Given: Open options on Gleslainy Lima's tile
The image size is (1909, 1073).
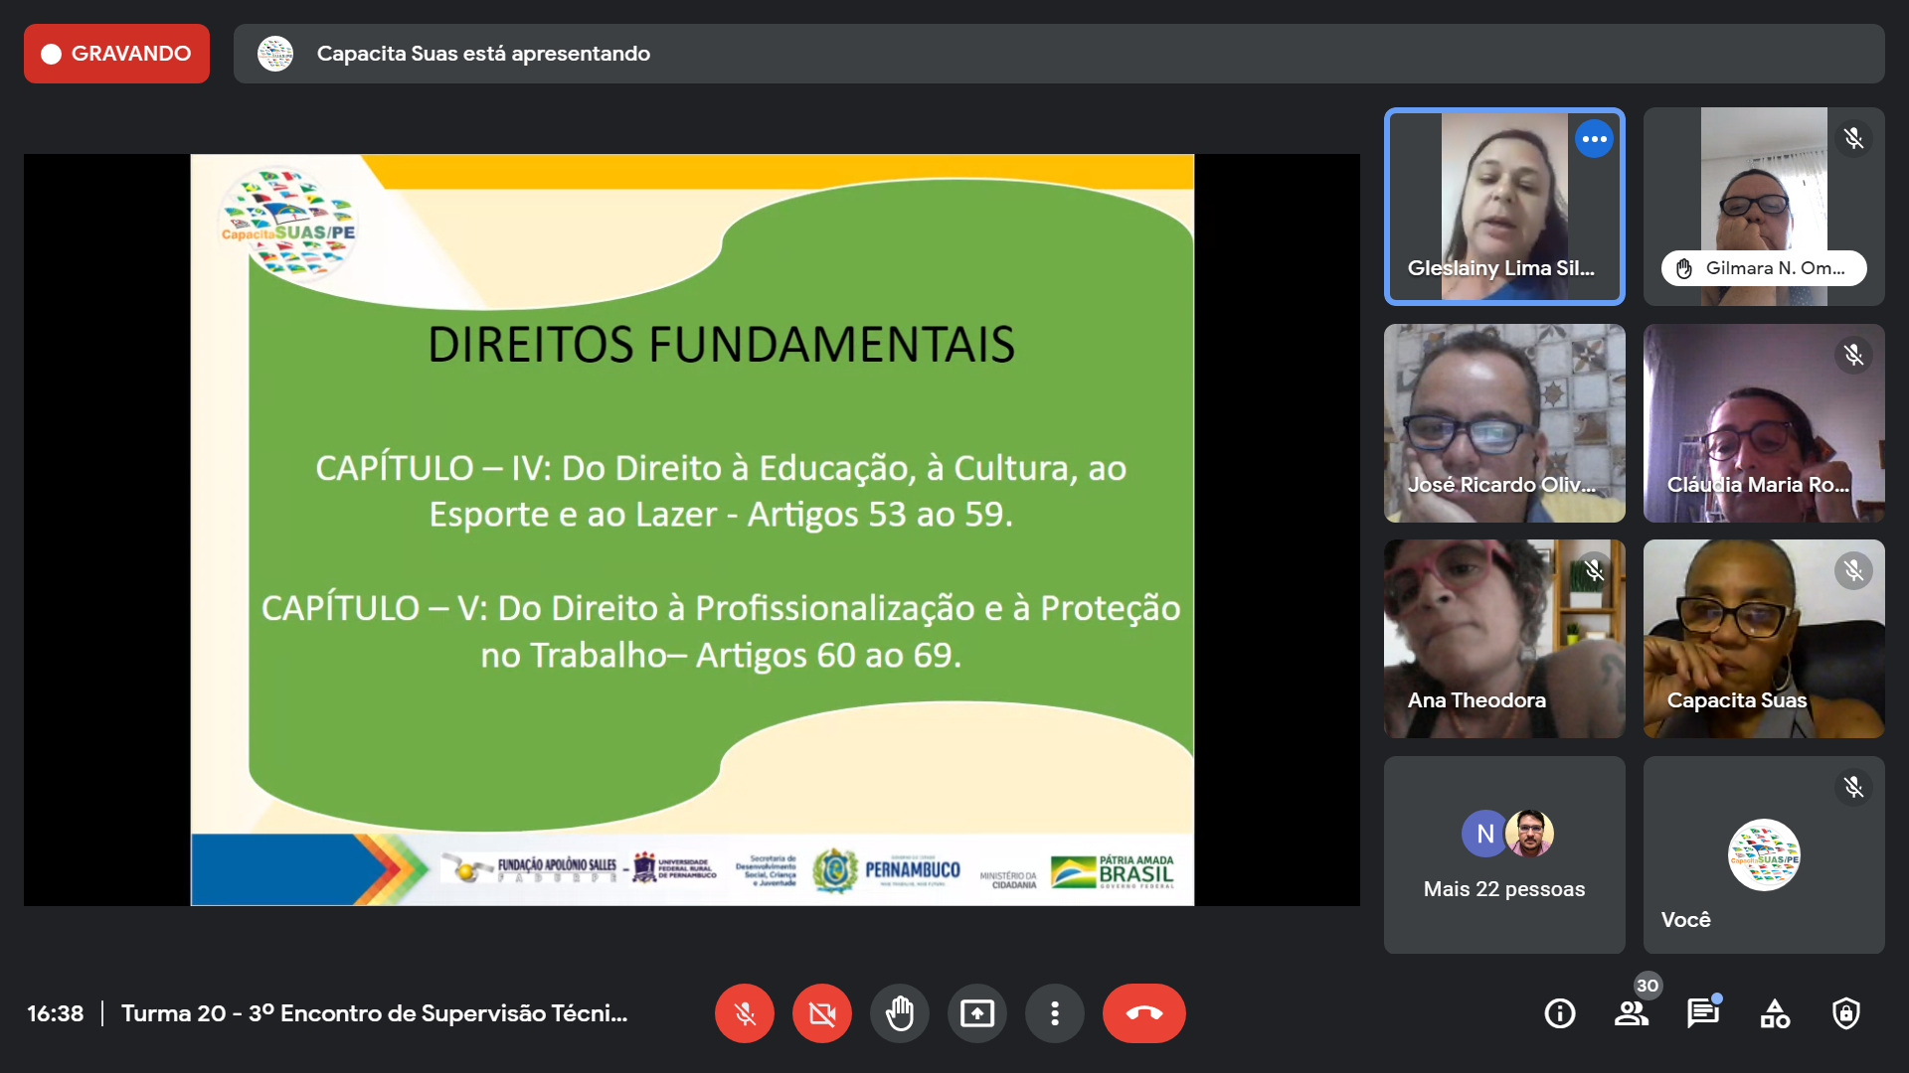Looking at the screenshot, I should coord(1594,139).
